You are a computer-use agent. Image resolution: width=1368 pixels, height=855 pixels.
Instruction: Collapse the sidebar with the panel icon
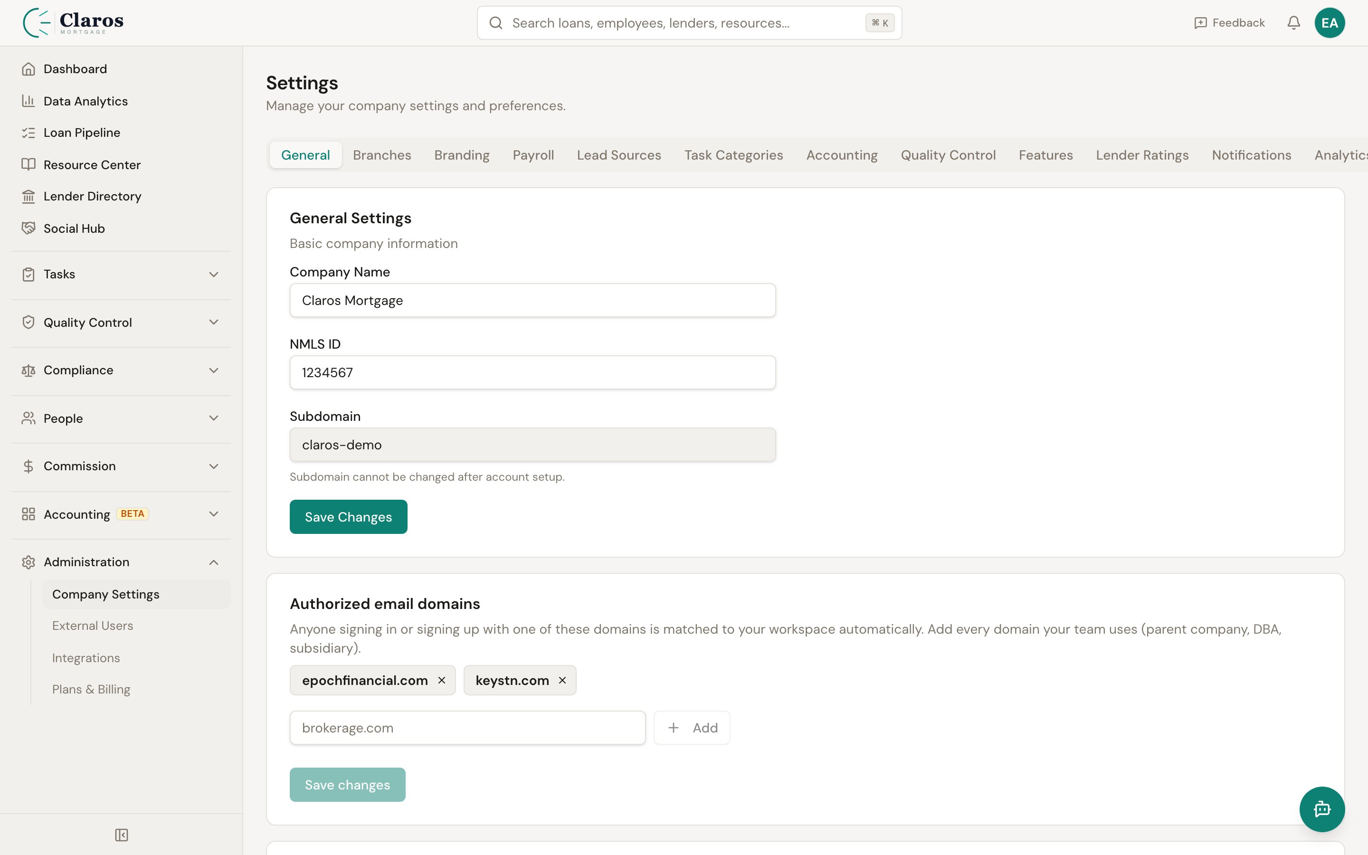point(122,835)
